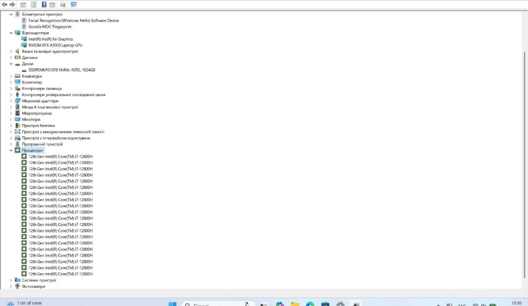Select the Goodix MOC Fingerprint device
The width and height of the screenshot is (528, 306).
50,26
